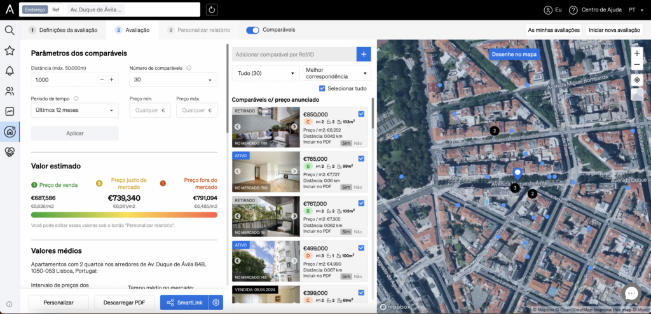
Task: Zoom in on the map
Action: pyautogui.click(x=637, y=53)
